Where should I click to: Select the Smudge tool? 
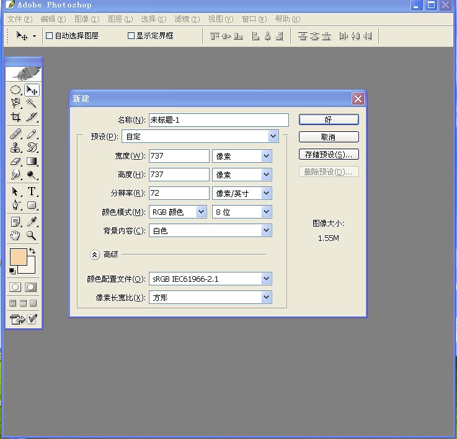click(x=16, y=175)
